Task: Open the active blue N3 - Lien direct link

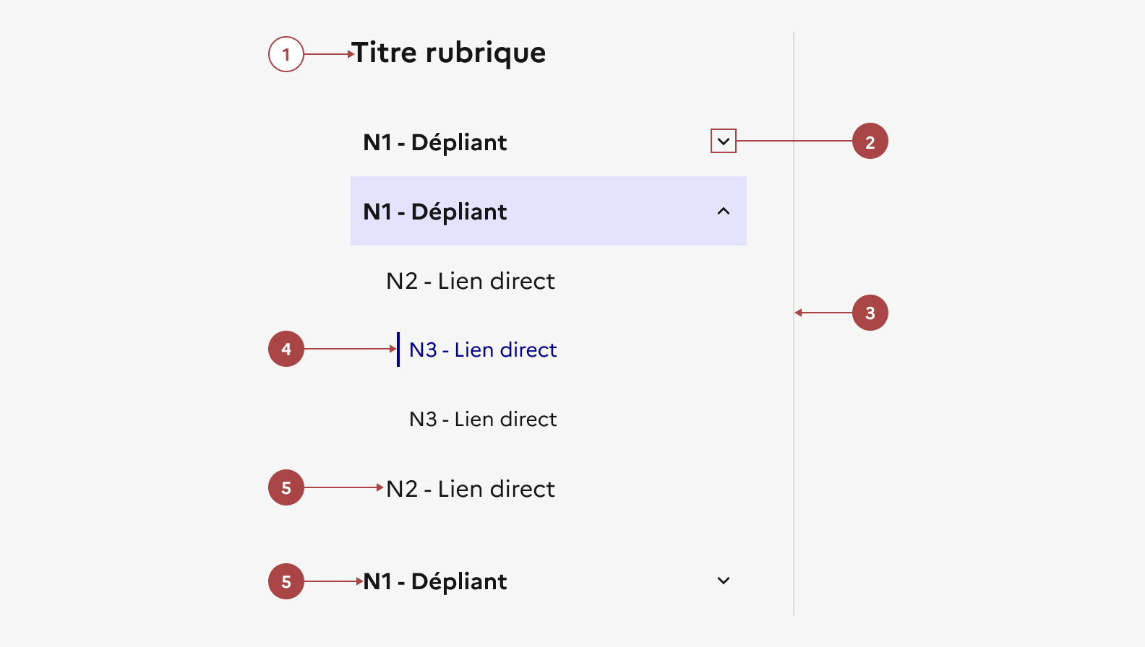Action: (483, 350)
